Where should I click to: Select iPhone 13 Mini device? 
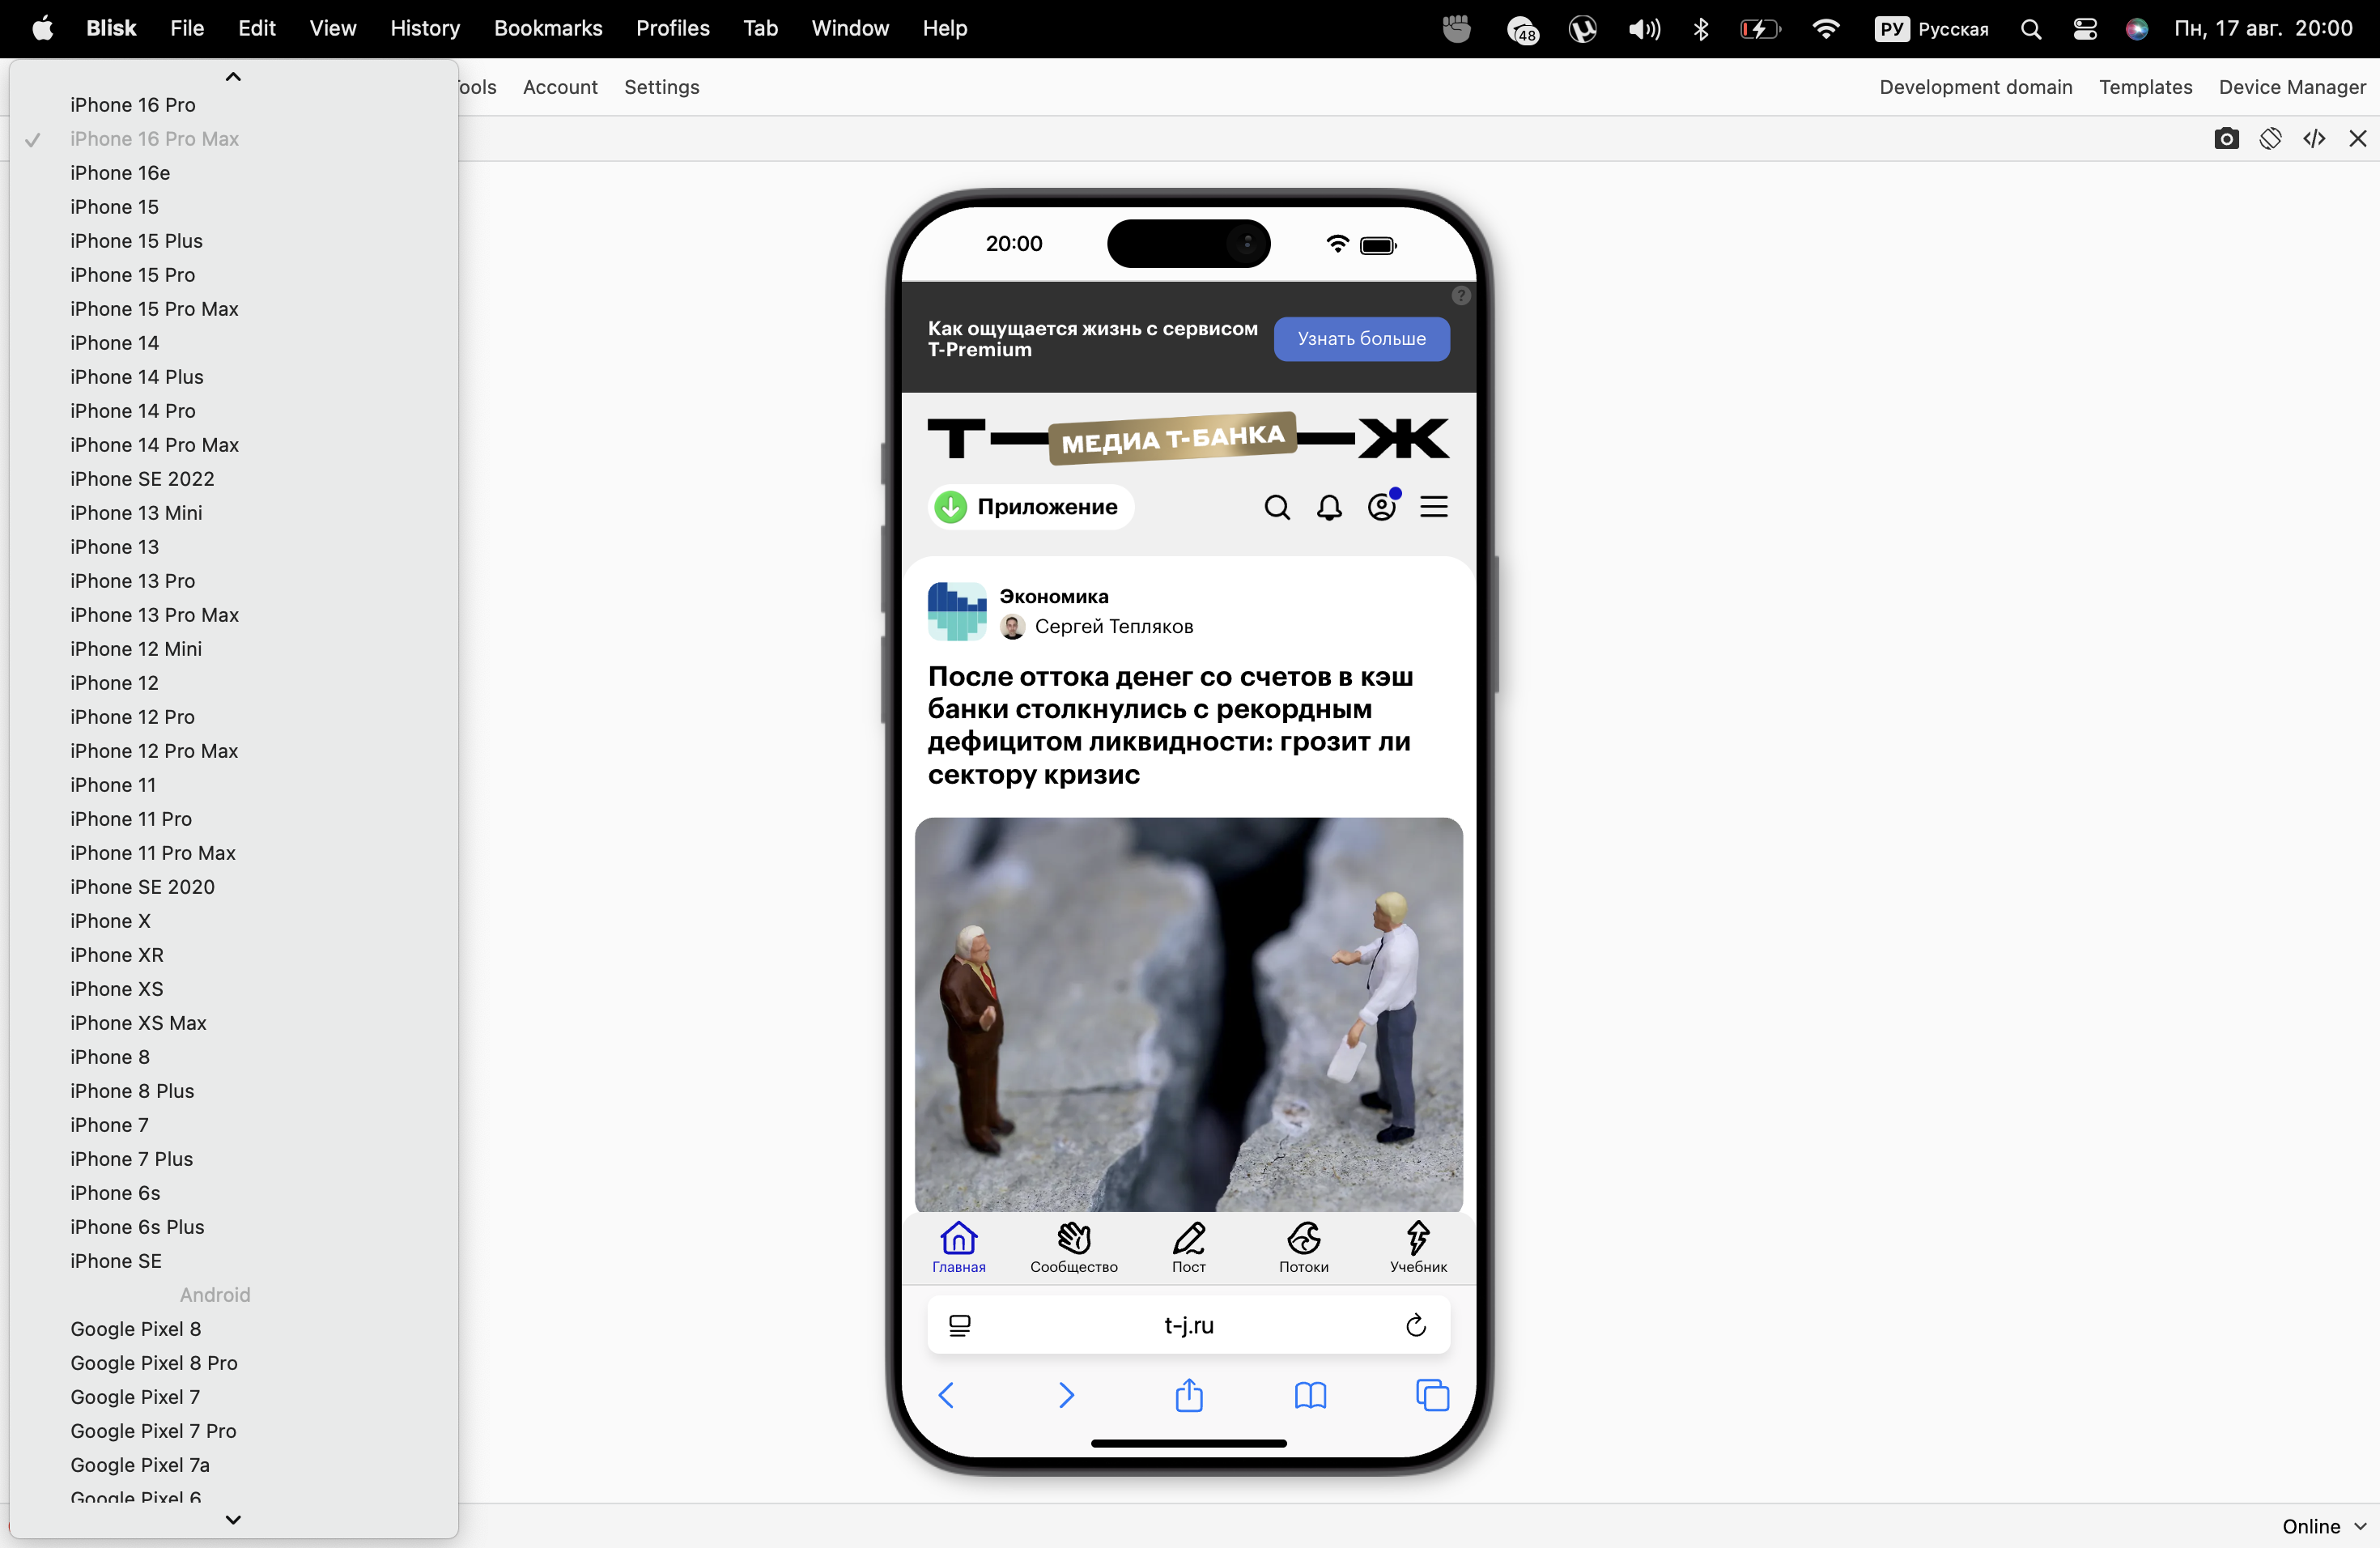234,513
